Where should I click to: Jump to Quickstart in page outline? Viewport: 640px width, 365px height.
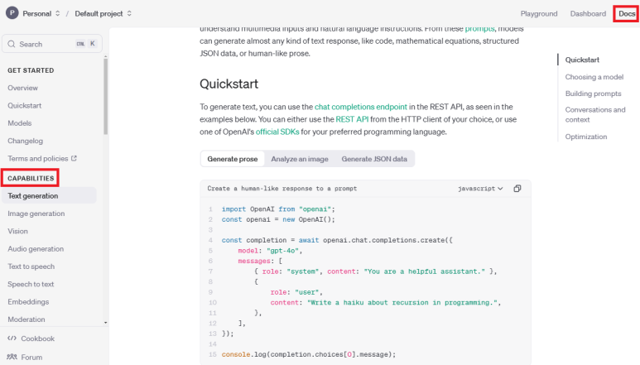582,60
